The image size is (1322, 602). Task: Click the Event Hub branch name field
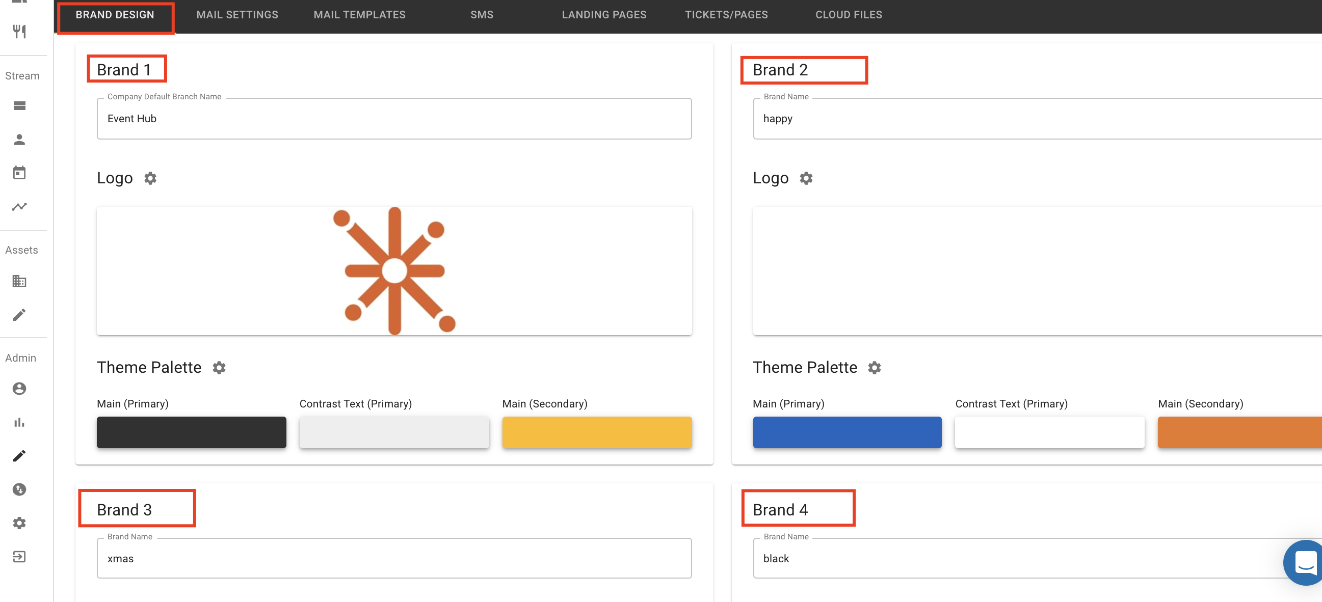coord(393,119)
